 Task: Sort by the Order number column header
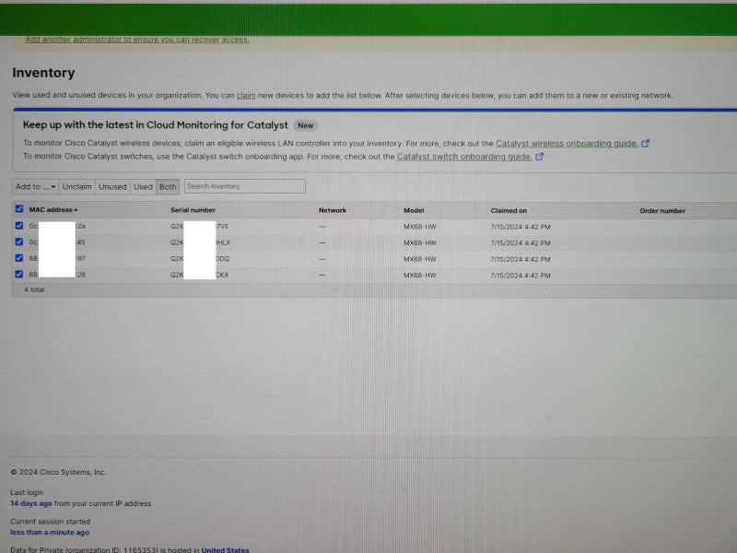pyautogui.click(x=662, y=211)
